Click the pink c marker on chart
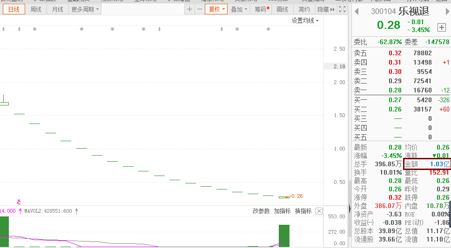 pos(19,202)
